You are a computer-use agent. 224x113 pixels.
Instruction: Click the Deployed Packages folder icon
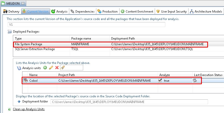click(10, 32)
